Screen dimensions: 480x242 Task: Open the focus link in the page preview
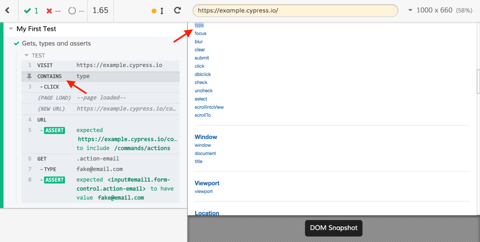[x=200, y=33]
